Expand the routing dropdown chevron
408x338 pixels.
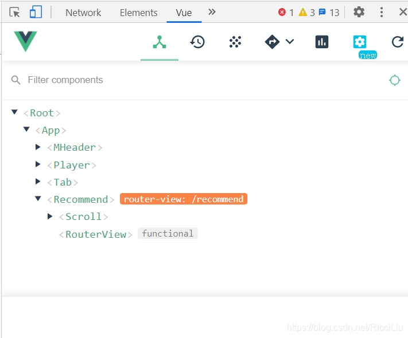290,41
